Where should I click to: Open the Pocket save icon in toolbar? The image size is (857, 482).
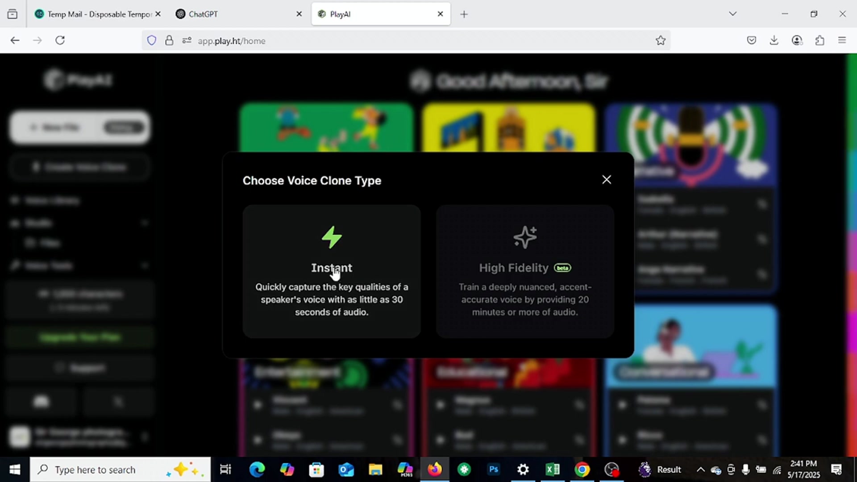(x=752, y=41)
